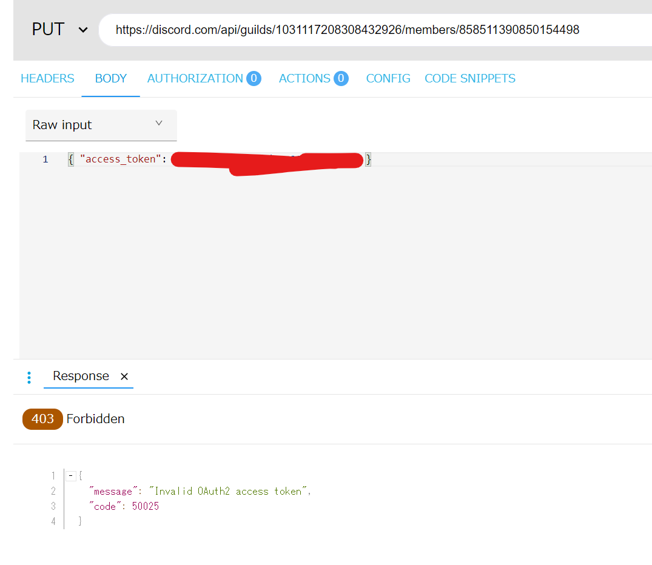Expand the Raw input body type dropdown
The image size is (652, 565).
(x=101, y=125)
